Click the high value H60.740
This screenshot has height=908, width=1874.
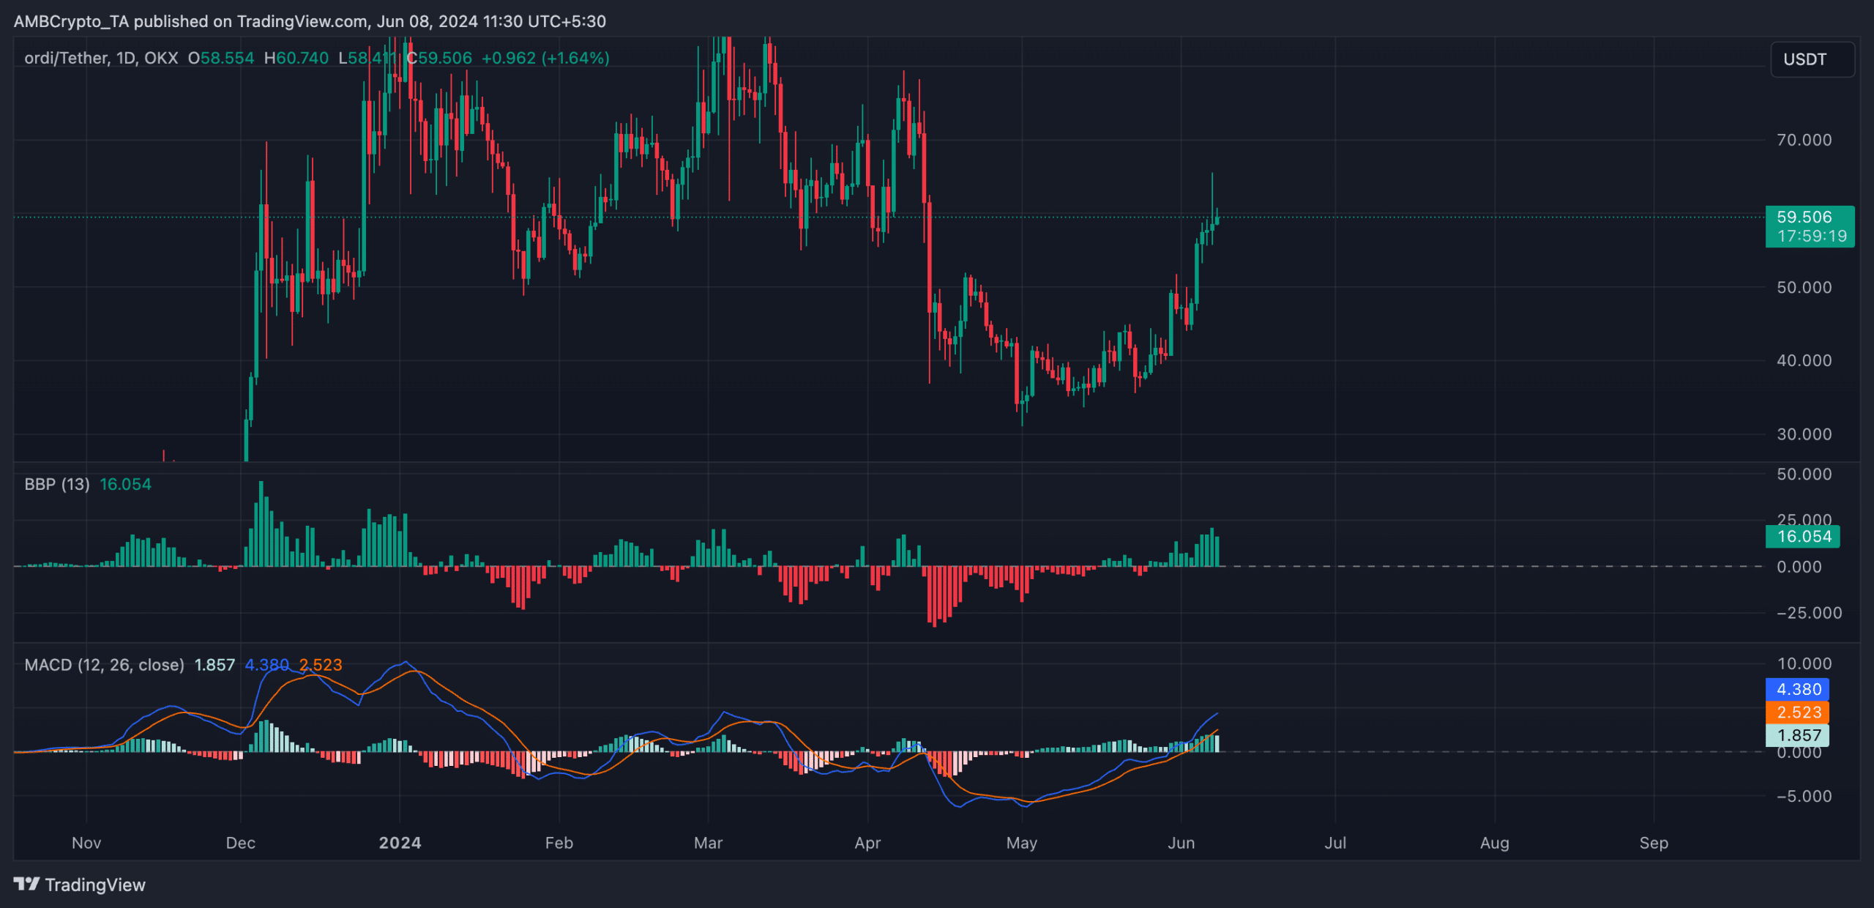(x=296, y=58)
